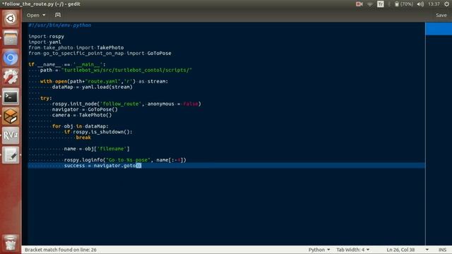This screenshot has width=452, height=254.
Task: Click the path string assignment line
Action: tap(116, 71)
